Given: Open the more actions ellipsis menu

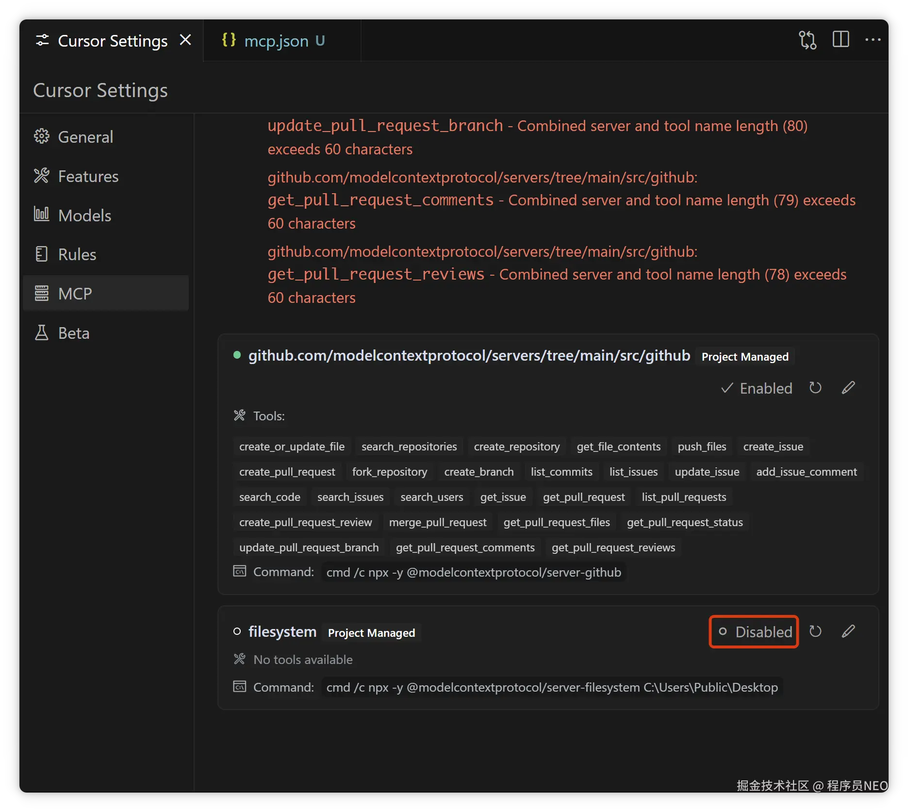Looking at the screenshot, I should click(873, 40).
